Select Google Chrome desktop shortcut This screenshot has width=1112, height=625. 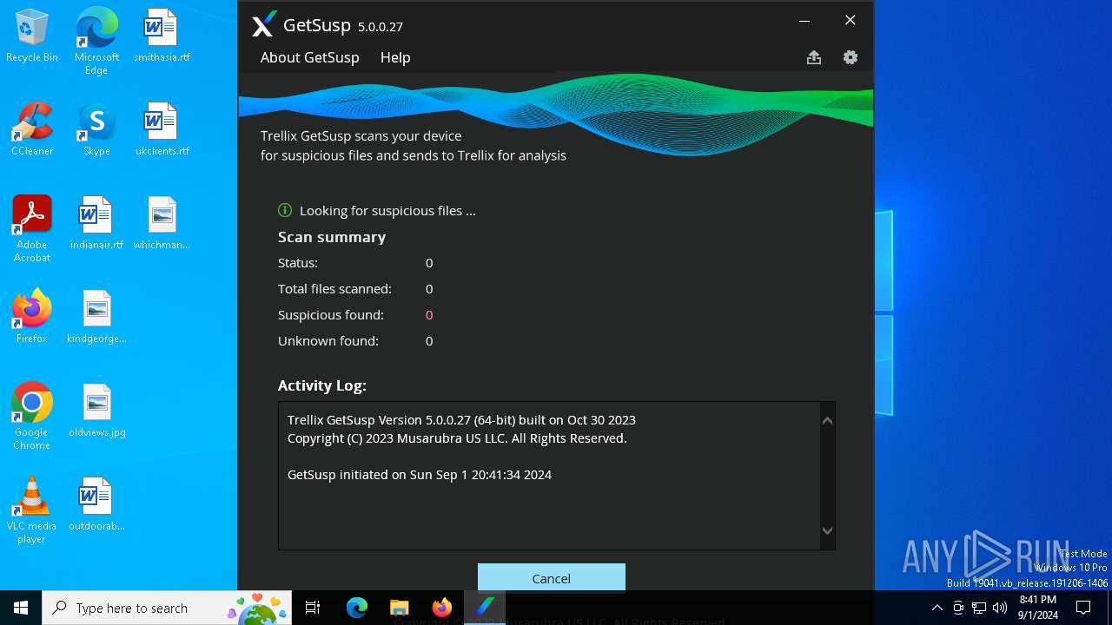32,417
